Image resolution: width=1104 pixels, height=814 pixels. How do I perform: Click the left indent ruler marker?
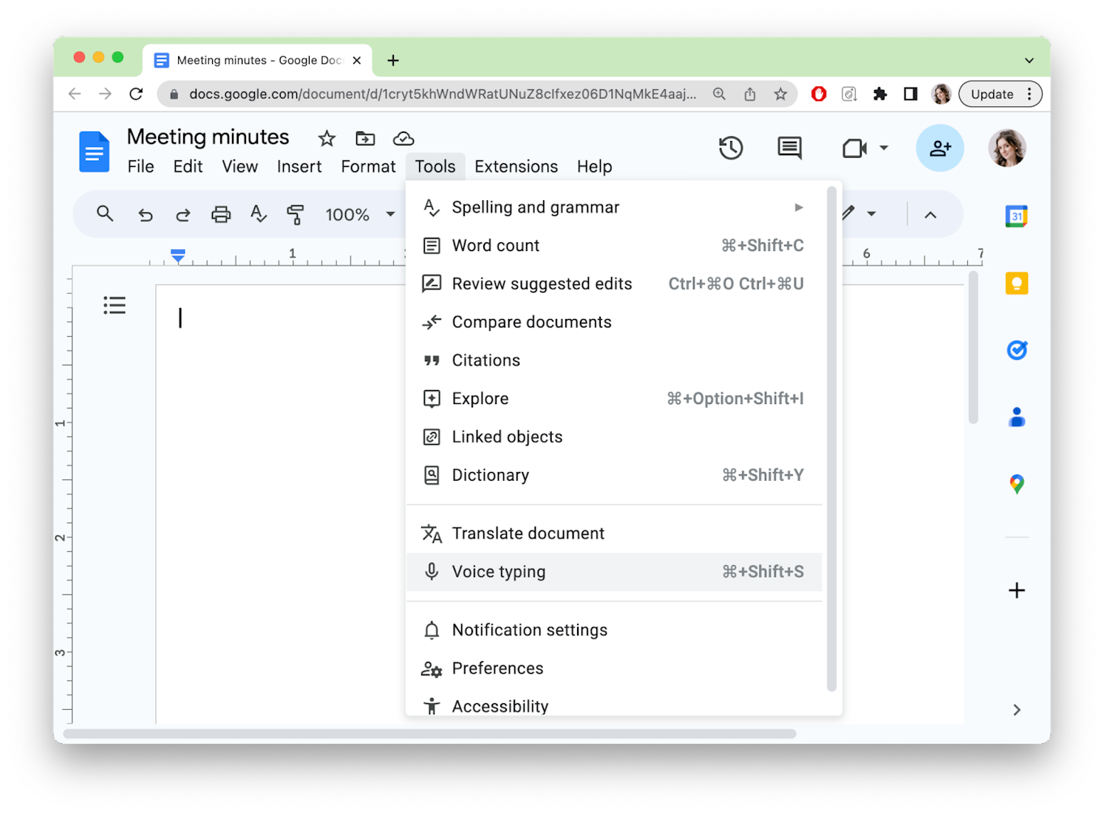(x=177, y=256)
